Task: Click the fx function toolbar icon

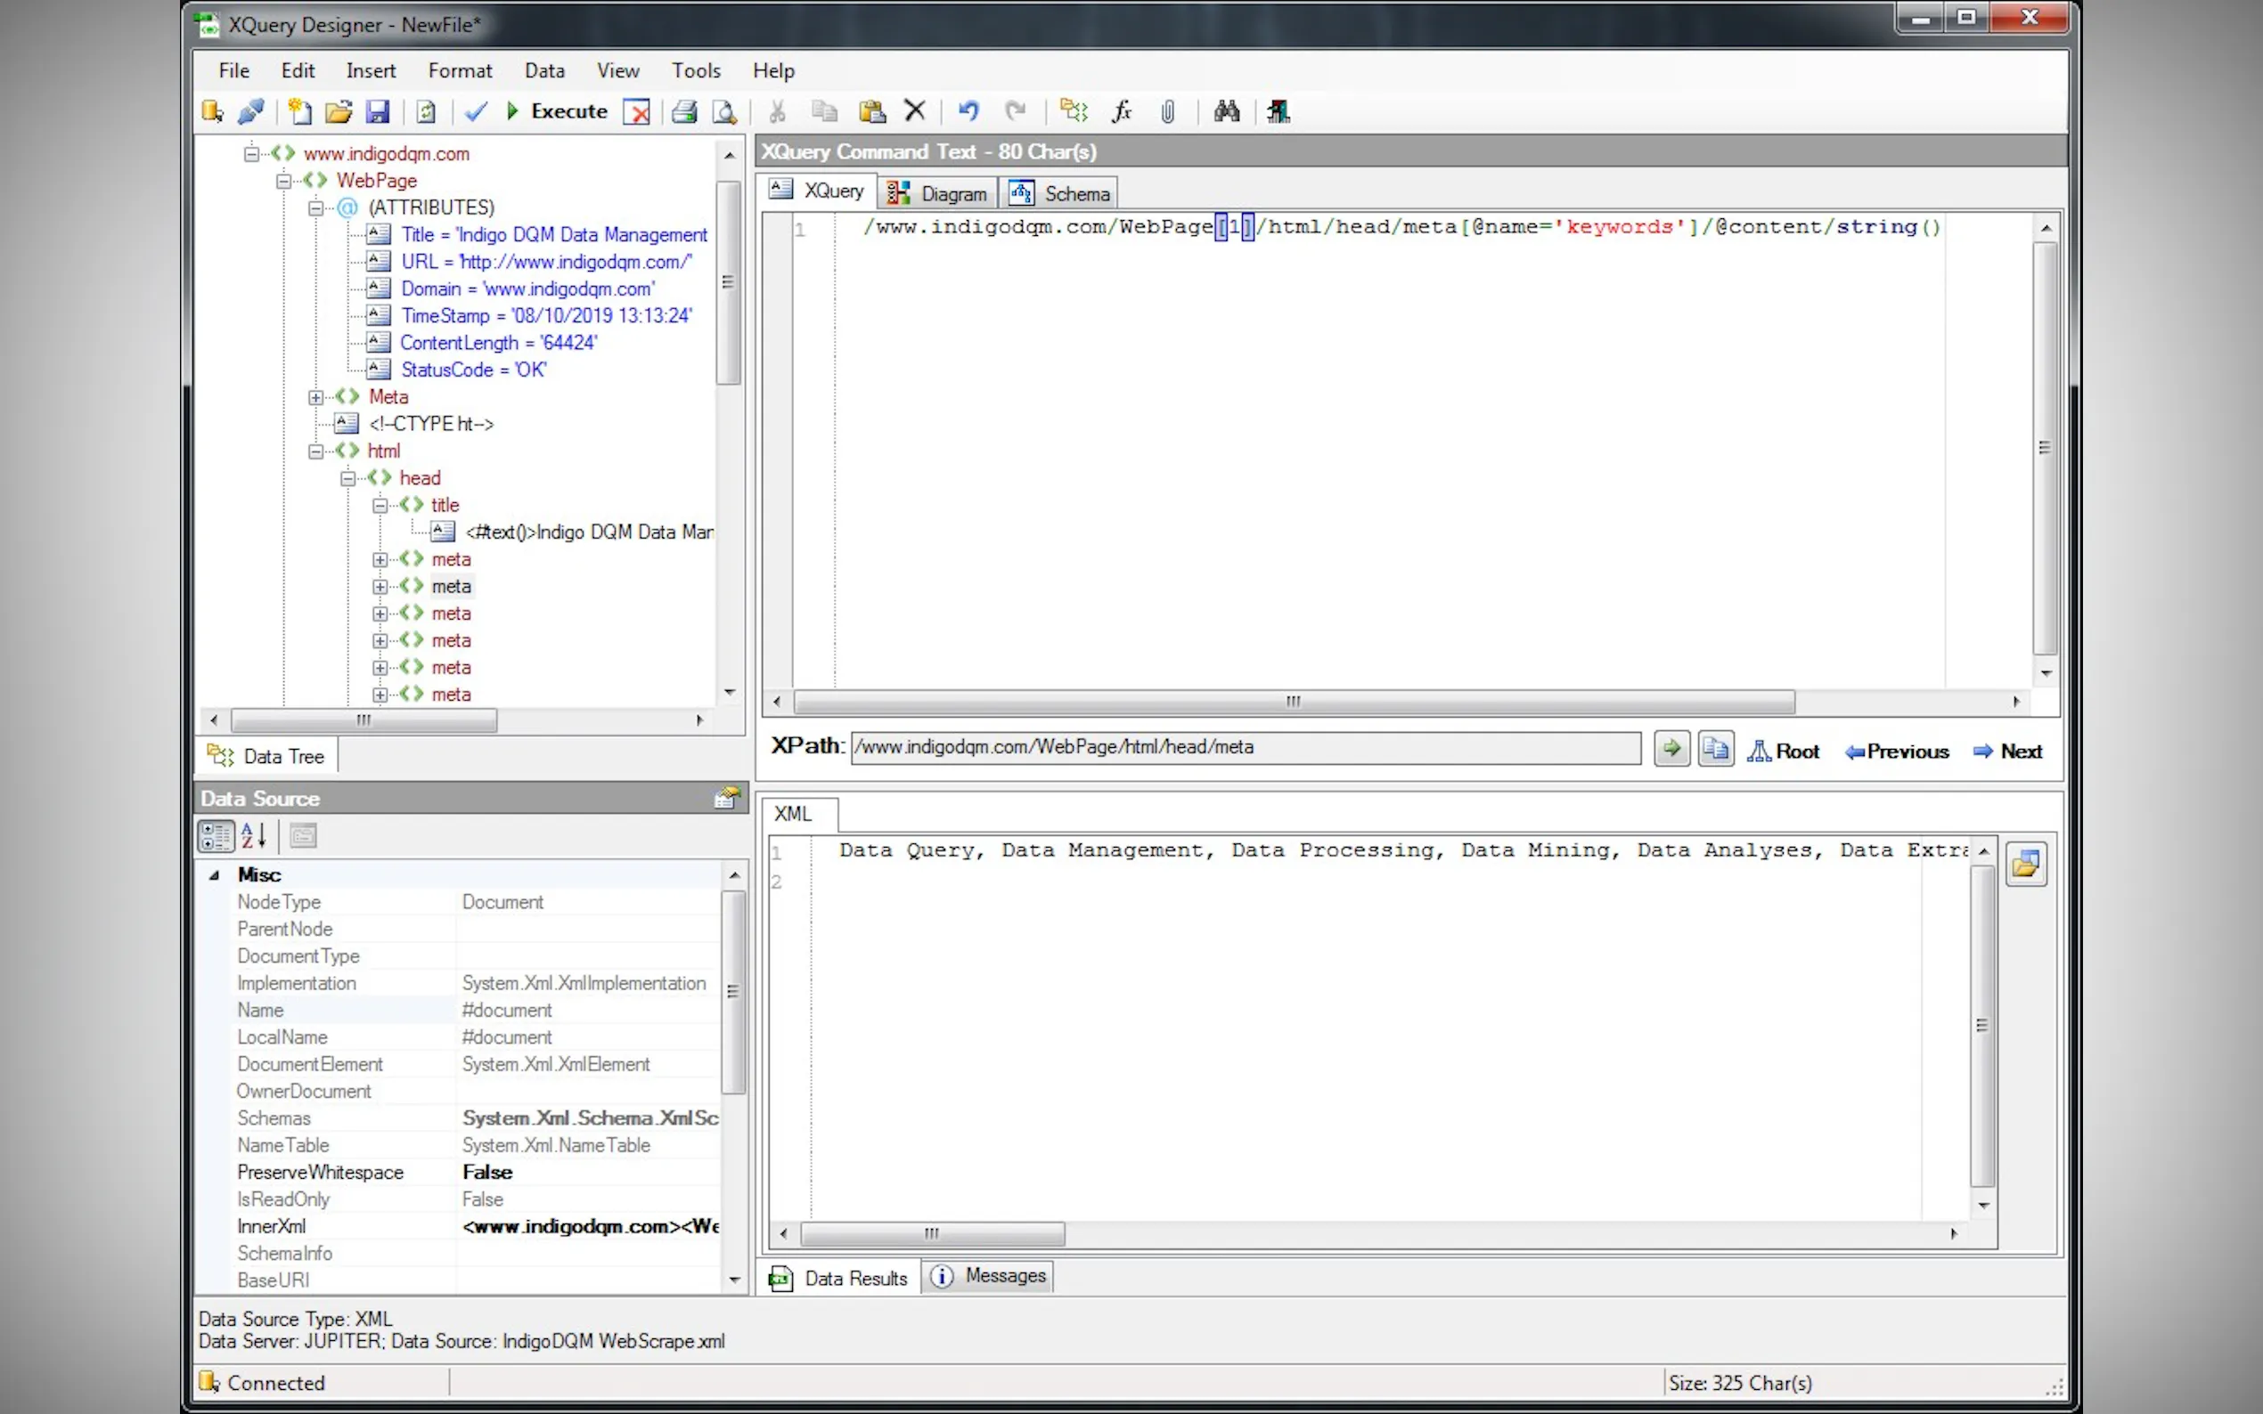Action: 1122,112
